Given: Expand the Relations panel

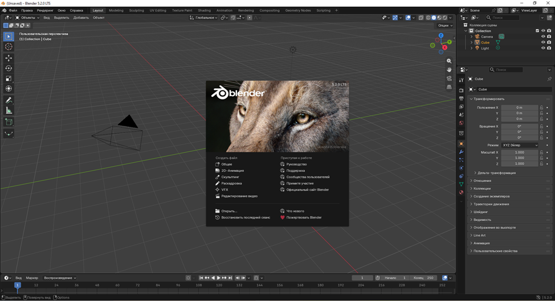Looking at the screenshot, I should pyautogui.click(x=509, y=180).
